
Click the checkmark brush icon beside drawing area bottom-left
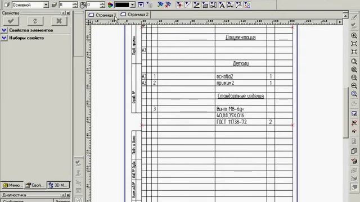tap(78, 163)
